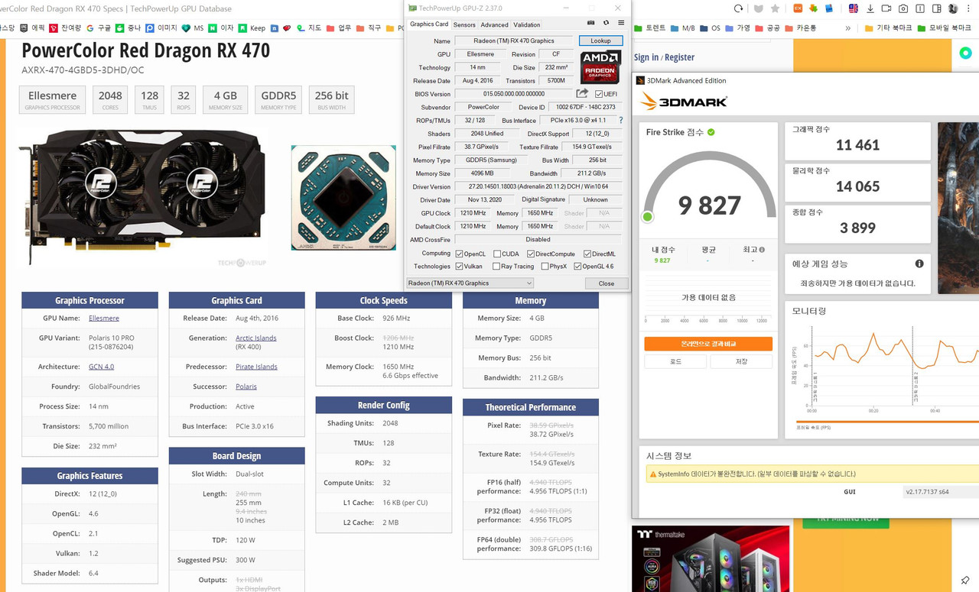Image resolution: width=979 pixels, height=592 pixels.
Task: Toggle the CUDA checkbox
Action: point(497,254)
